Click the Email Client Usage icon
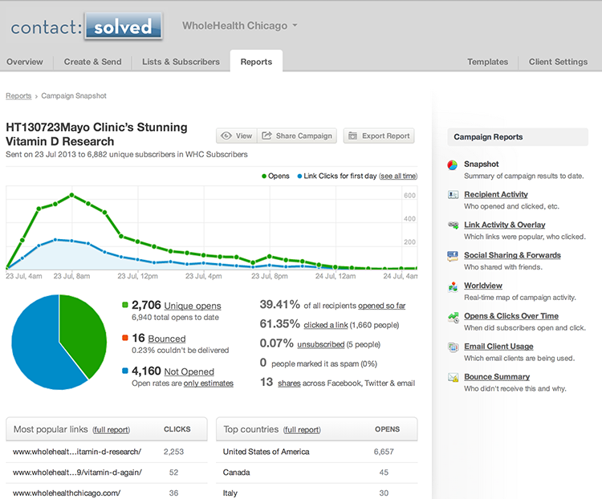The image size is (602, 499). tap(454, 347)
